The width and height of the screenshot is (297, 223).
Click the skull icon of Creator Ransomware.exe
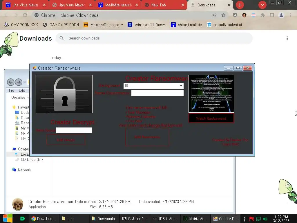(18, 204)
